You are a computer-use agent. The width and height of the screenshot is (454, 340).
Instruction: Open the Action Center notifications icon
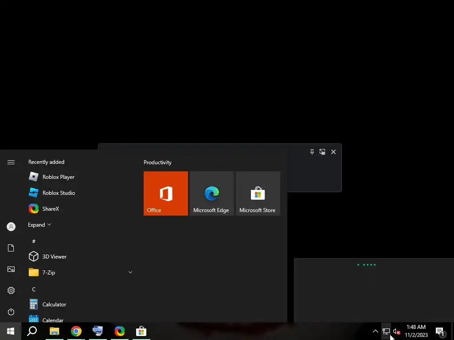440,331
